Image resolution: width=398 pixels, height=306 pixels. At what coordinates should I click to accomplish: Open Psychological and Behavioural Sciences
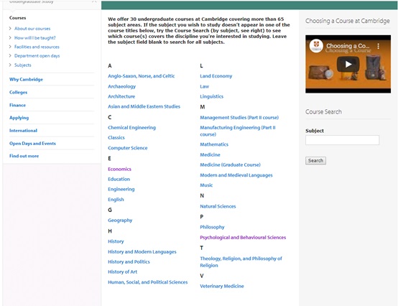[x=243, y=238]
